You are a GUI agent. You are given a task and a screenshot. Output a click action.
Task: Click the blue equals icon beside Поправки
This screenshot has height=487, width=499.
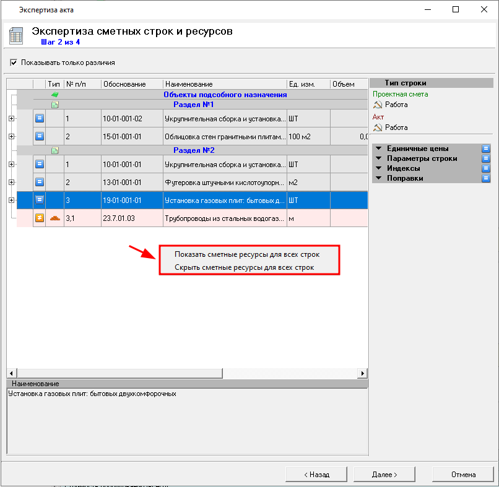[x=486, y=178]
